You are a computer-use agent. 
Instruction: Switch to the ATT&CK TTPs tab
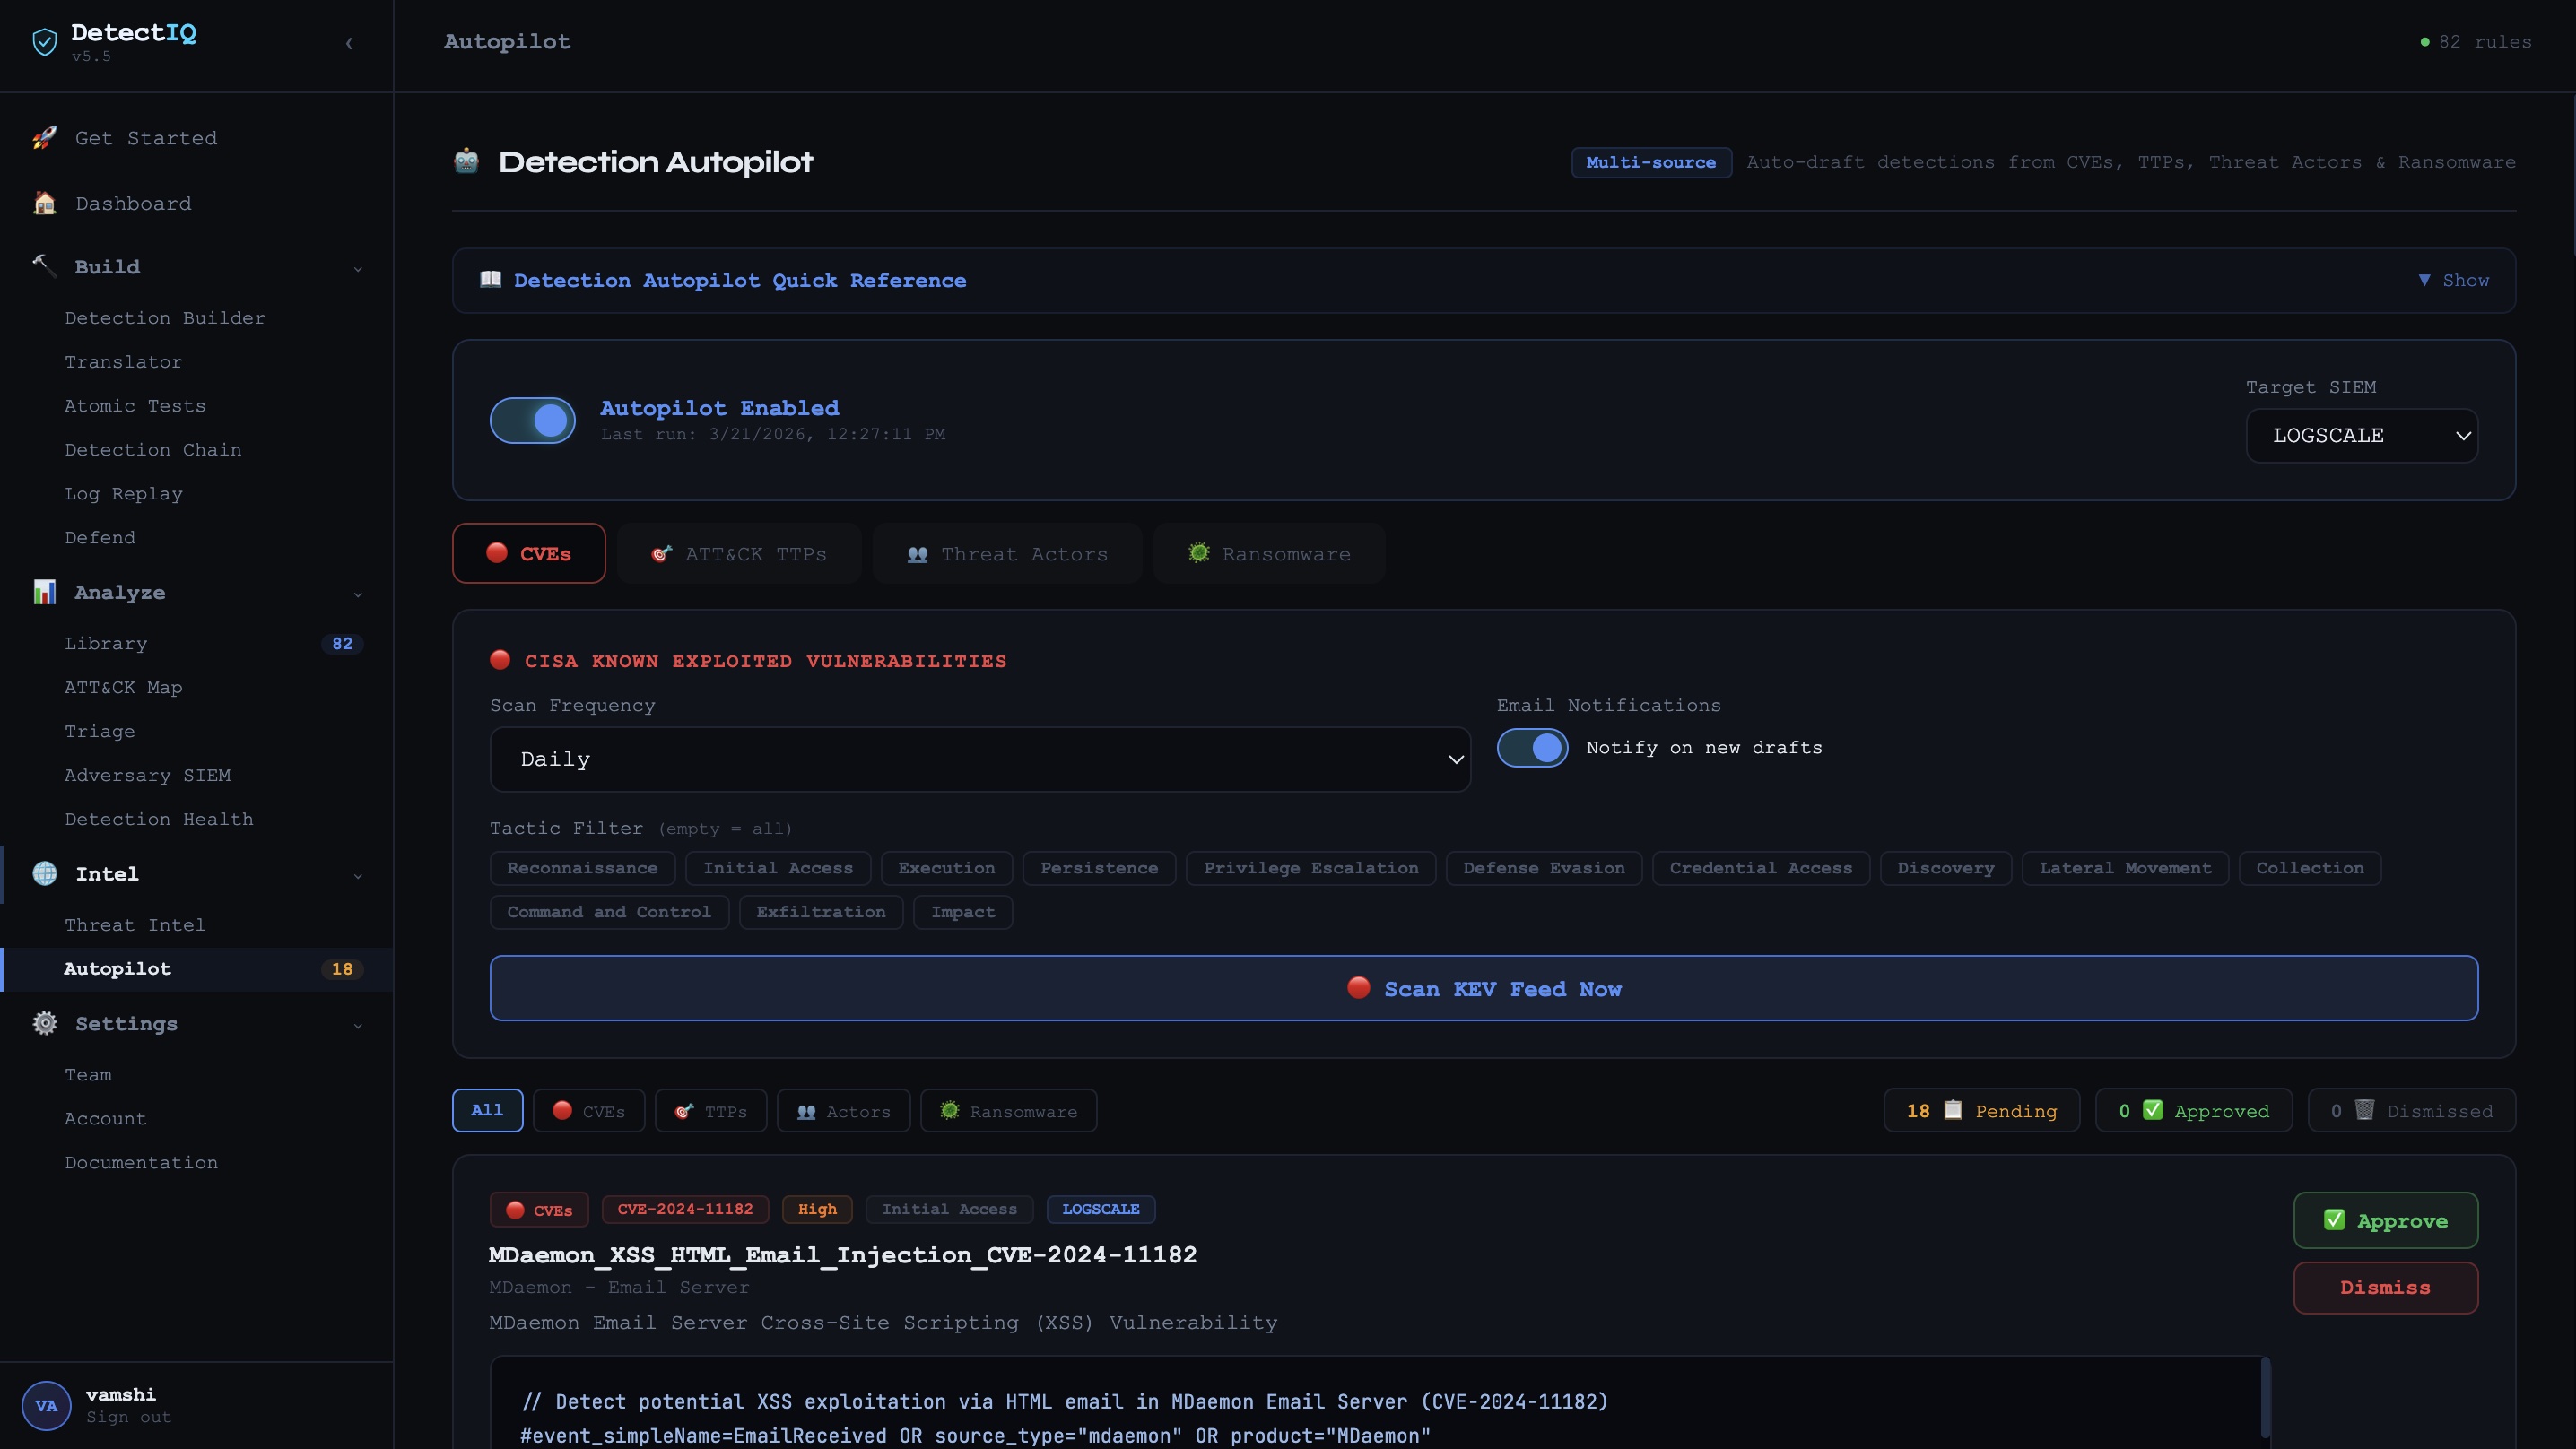739,554
